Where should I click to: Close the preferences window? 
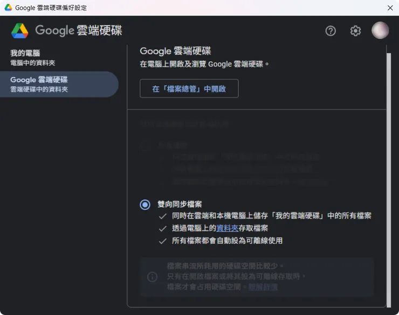390,8
